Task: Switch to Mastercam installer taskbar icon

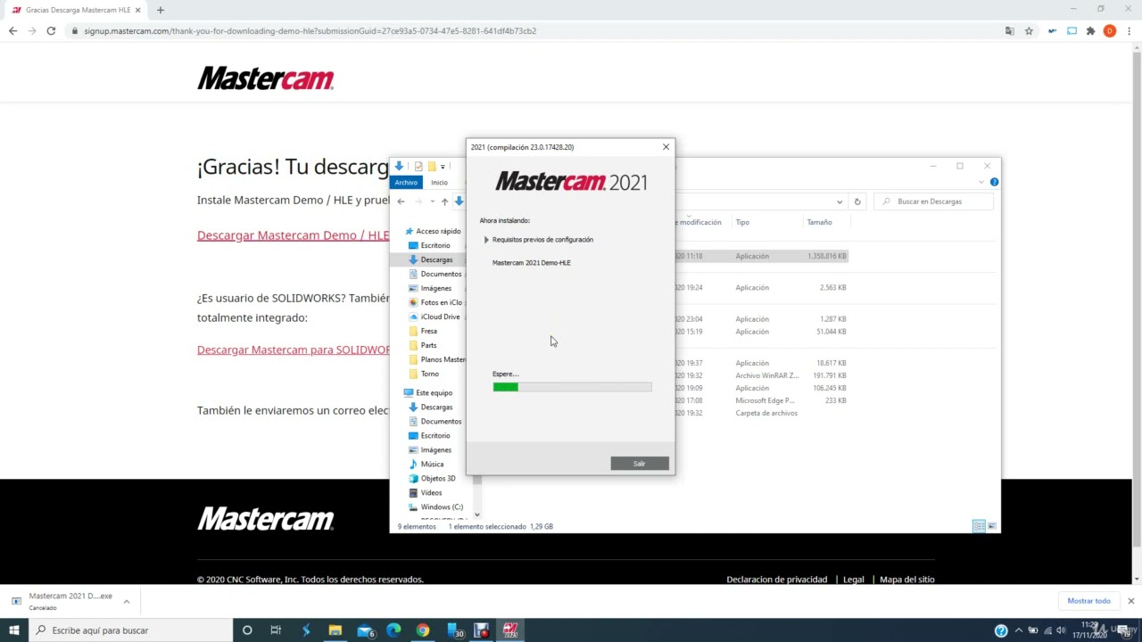Action: coord(510,630)
